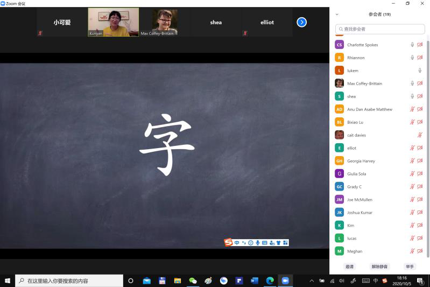Select Georgia Harvey in the participant list
This screenshot has height=287, width=430.
(361, 161)
